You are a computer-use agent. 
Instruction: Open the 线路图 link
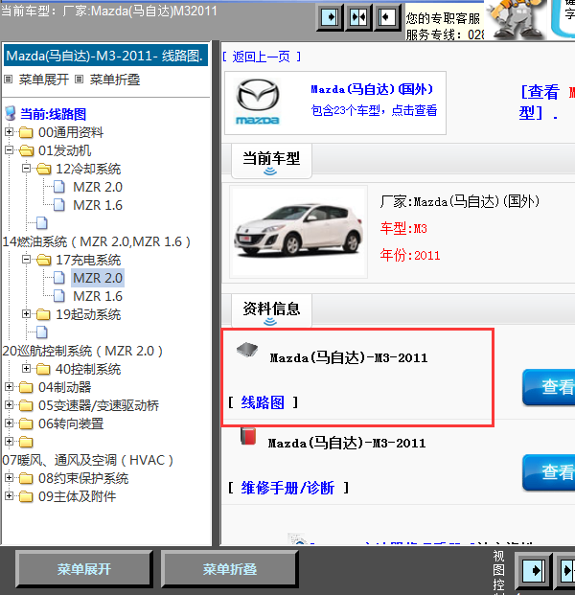[x=263, y=402]
